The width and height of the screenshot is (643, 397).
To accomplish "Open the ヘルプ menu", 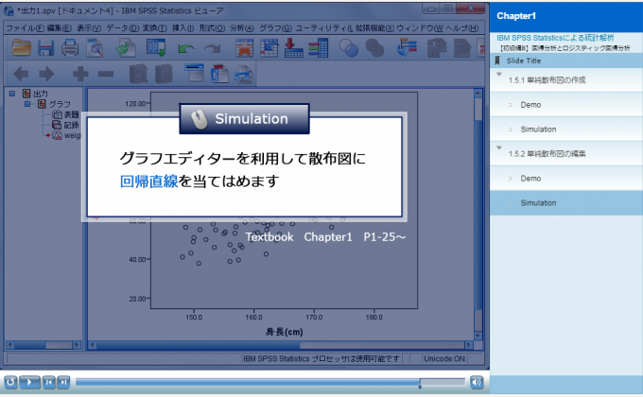I will pos(462,28).
